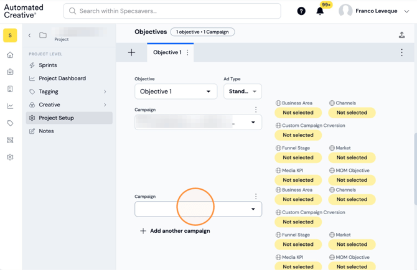Set second campaign Channels tag

tap(352, 199)
